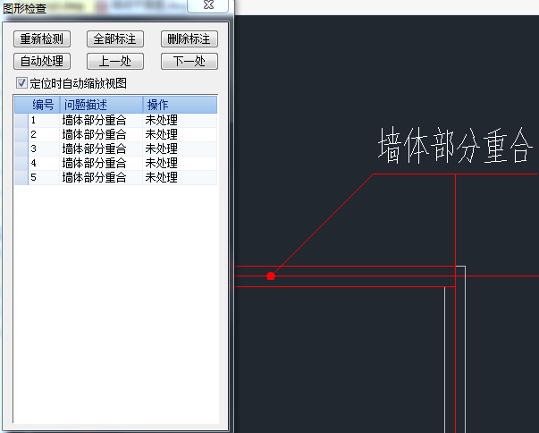The image size is (539, 433).
Task: Click 未处理 status in row 1
Action: (162, 121)
